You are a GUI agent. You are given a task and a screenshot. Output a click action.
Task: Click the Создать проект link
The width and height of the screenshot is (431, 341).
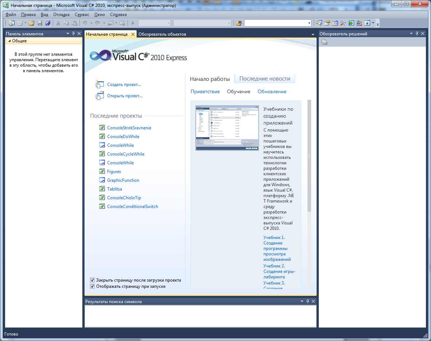pos(124,85)
